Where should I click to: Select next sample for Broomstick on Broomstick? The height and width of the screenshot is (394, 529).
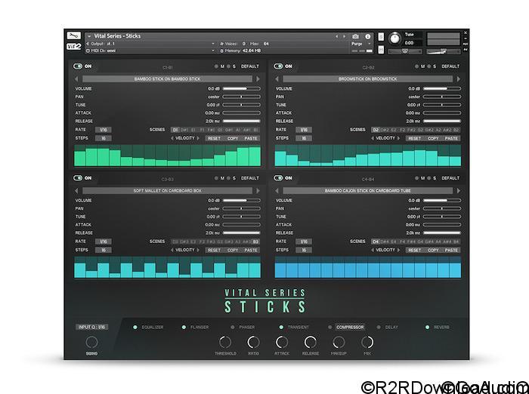[x=459, y=78]
